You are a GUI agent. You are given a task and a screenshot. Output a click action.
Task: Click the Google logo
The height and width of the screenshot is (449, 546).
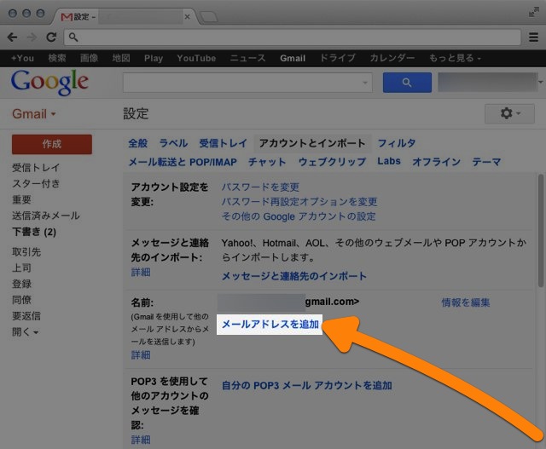49,82
